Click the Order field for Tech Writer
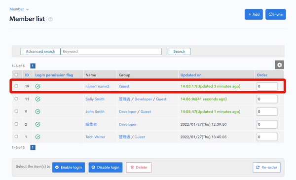 [x=267, y=137]
